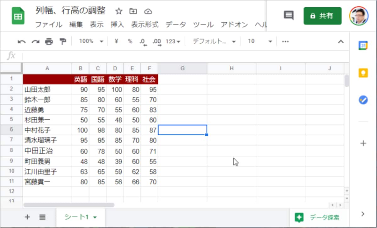Undo the last action

point(21,41)
